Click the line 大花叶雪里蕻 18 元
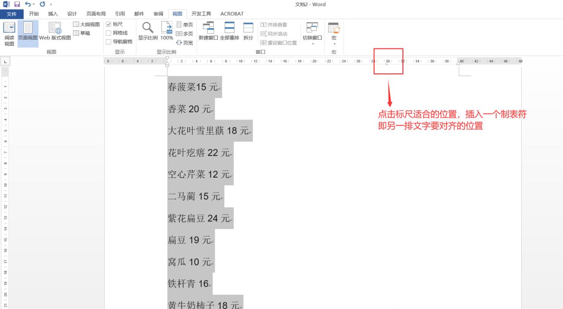Viewport: 563px width, 309px height. [x=210, y=131]
